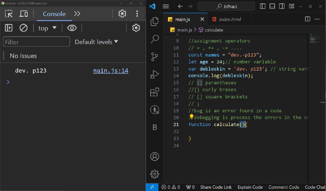
Task: Toggle the device toolbar in DevTools
Action: 24,14
